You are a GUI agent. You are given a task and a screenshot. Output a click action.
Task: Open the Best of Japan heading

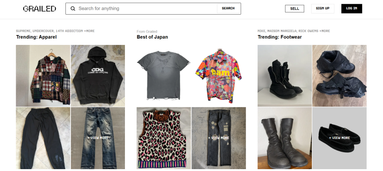[152, 37]
